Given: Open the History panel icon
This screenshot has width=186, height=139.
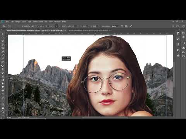Looking at the screenshot, I should tap(178, 33).
